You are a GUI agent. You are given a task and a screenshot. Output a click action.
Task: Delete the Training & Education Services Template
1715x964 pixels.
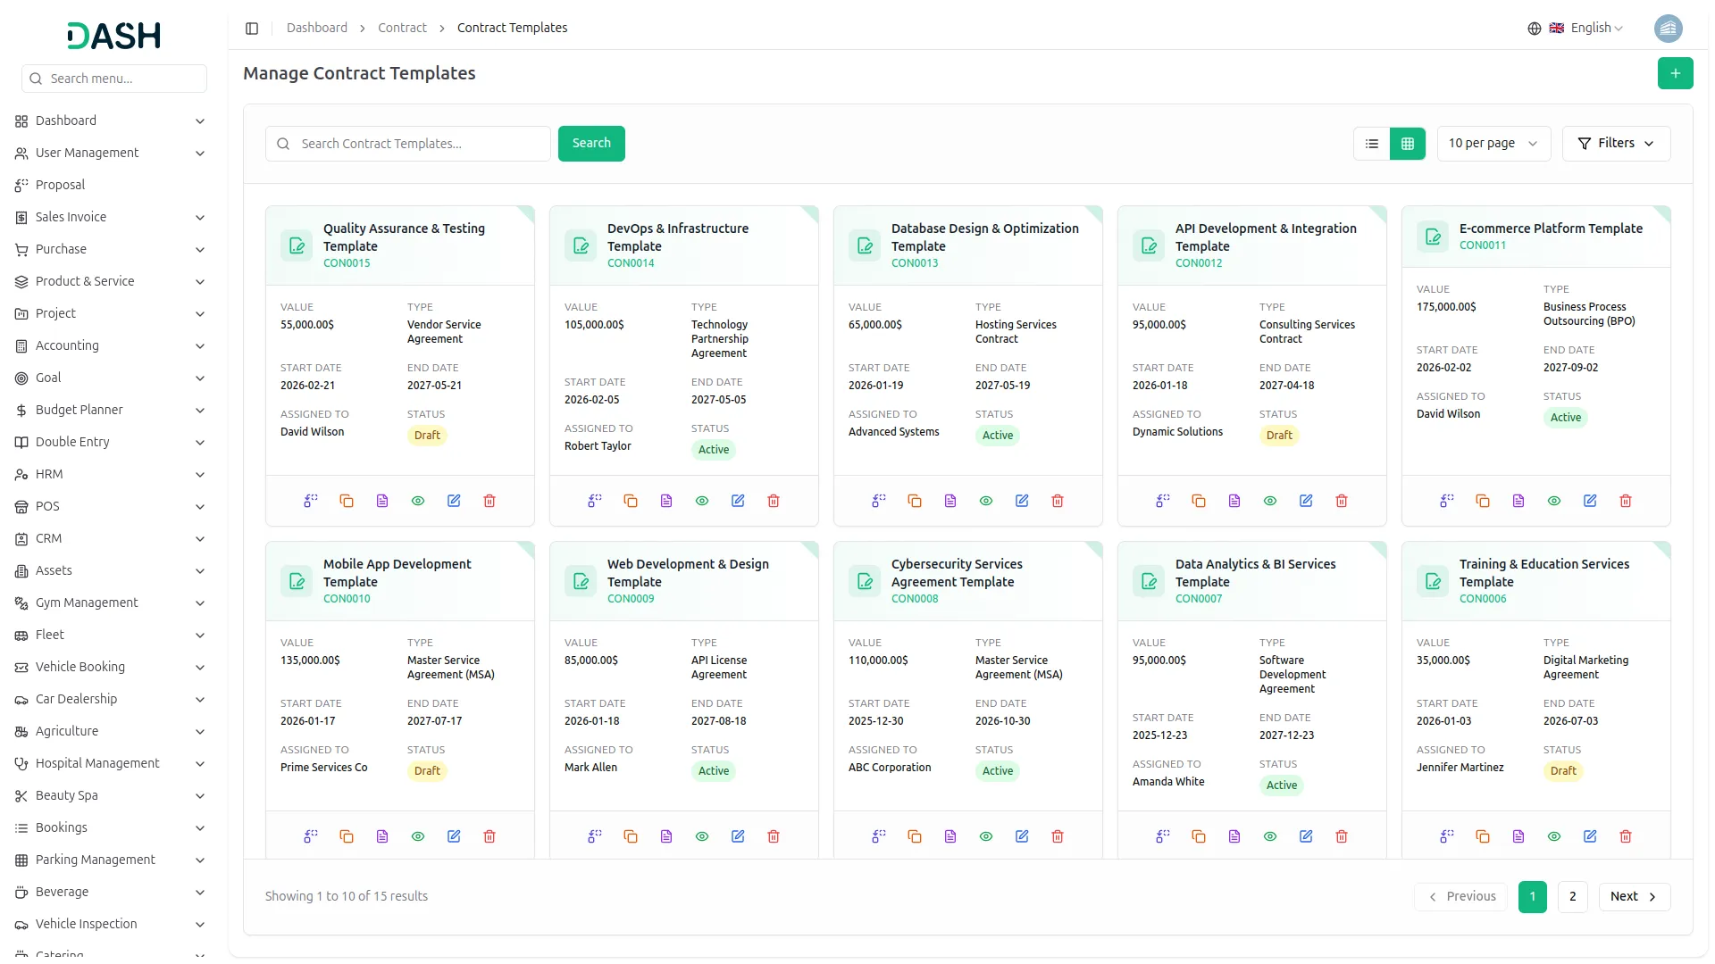(1626, 836)
